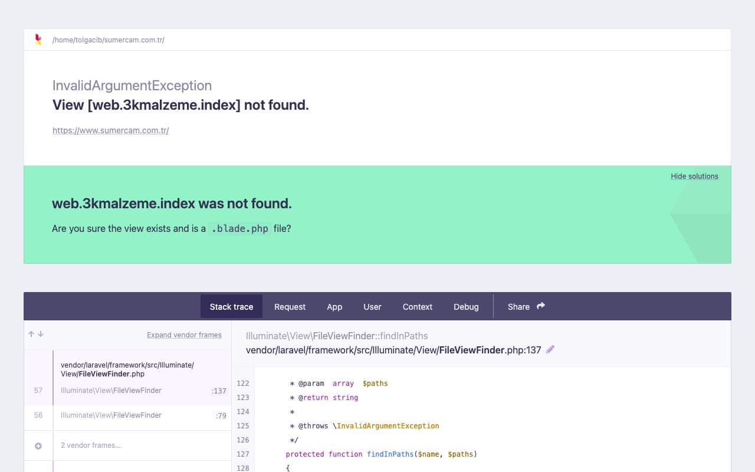Click Illuminate\View\FileViewFinder::findInPaths header text
Image resolution: width=755 pixels, height=472 pixels.
pos(337,336)
